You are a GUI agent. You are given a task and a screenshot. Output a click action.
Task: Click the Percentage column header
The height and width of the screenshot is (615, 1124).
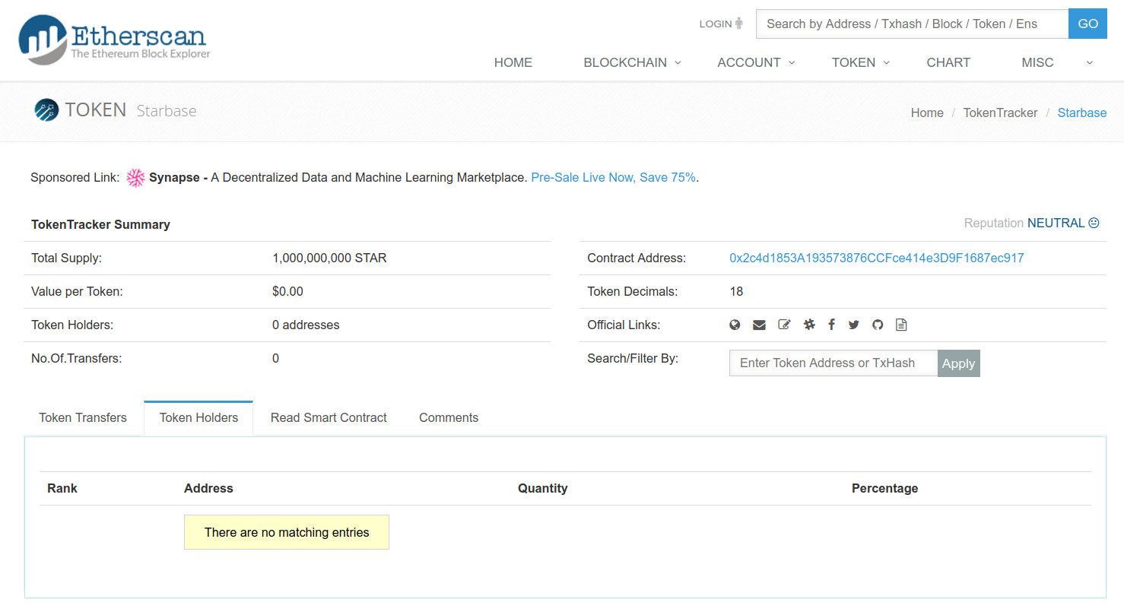tap(884, 488)
